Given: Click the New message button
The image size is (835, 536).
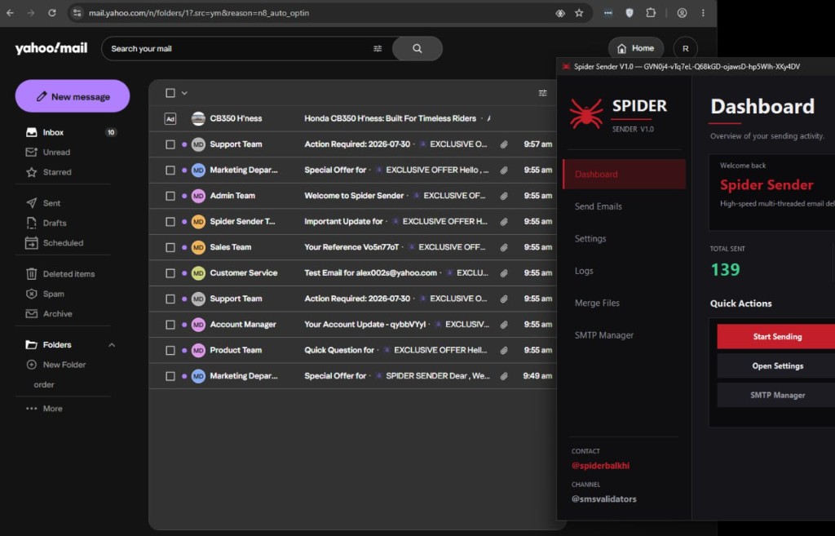Looking at the screenshot, I should pos(73,96).
